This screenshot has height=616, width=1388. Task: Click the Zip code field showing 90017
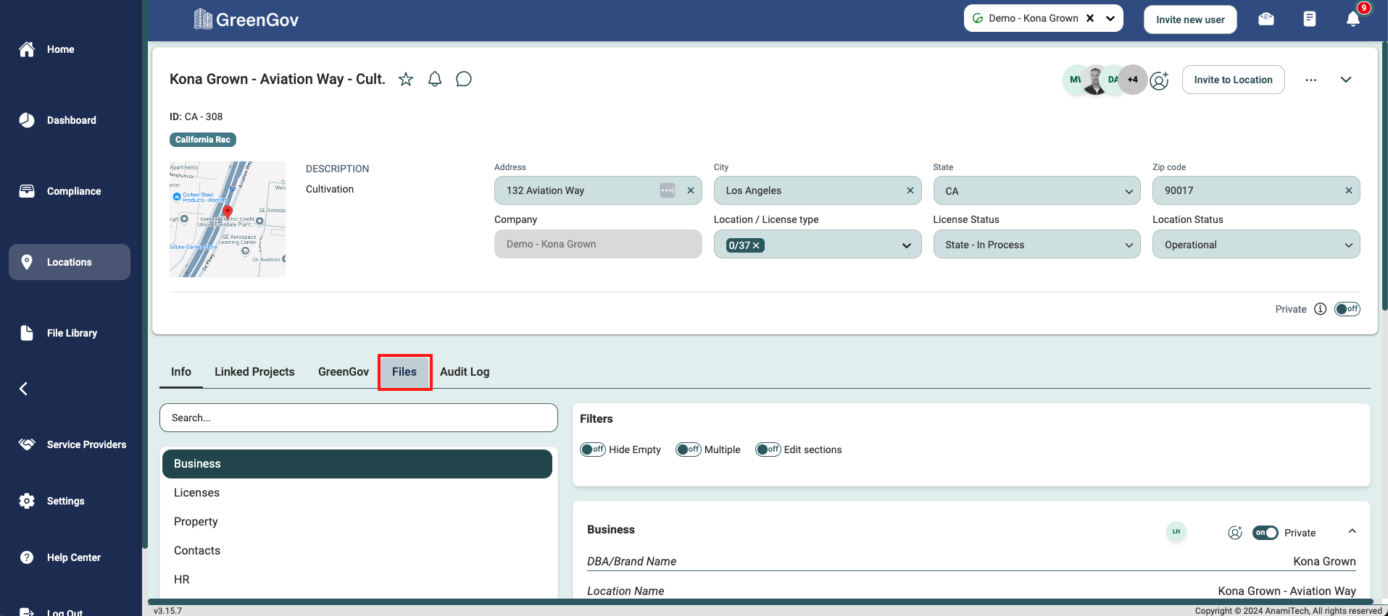pos(1256,190)
